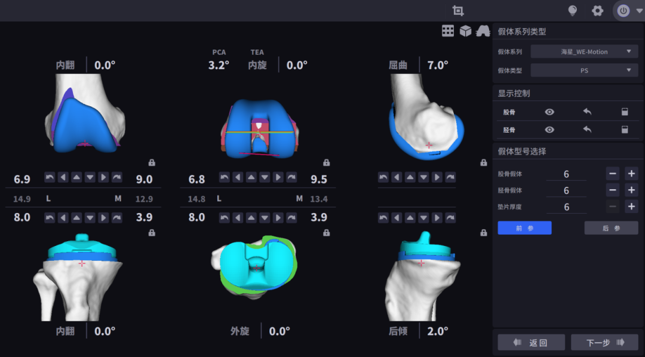Toggle lock on femur 内旋 axial view
Image resolution: width=645 pixels, height=357 pixels.
coord(326,163)
